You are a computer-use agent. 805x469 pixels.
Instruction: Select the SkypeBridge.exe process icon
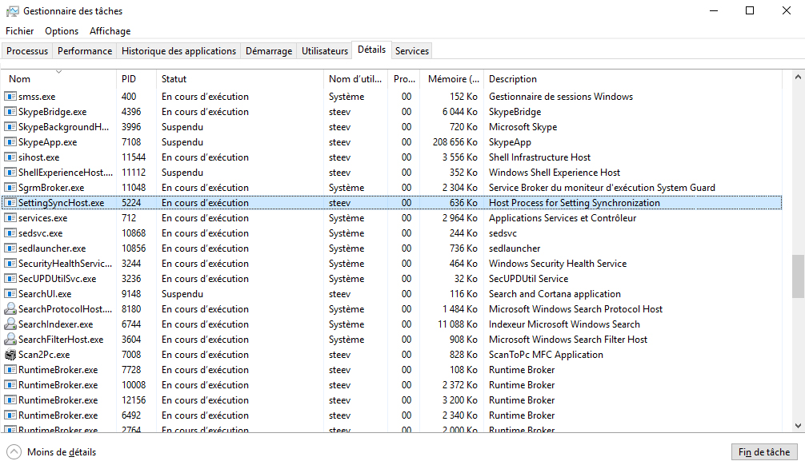10,112
